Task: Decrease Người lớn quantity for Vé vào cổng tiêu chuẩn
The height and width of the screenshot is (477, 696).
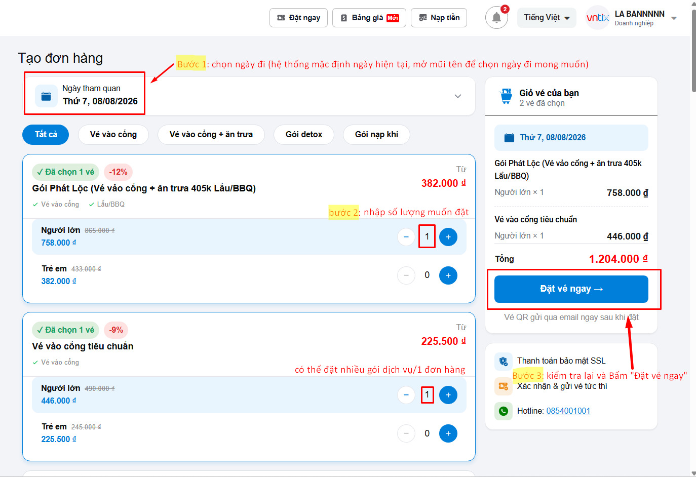Action: tap(406, 395)
